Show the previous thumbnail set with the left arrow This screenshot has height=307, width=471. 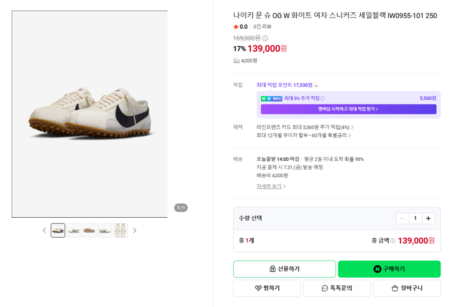point(45,230)
